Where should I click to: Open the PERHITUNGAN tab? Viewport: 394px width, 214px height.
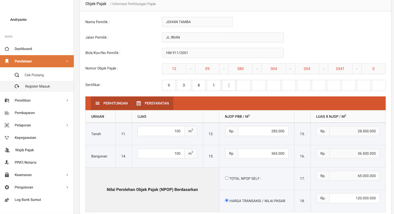click(x=112, y=103)
